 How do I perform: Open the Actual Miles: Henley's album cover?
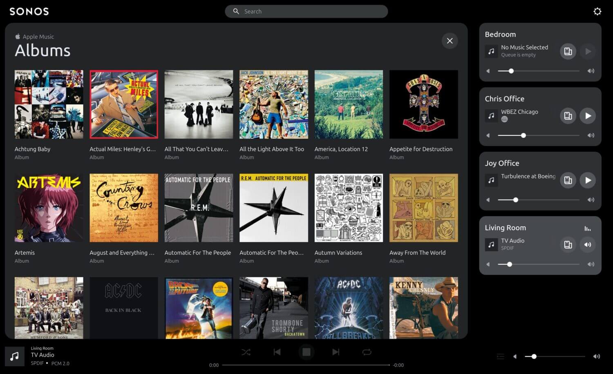124,104
